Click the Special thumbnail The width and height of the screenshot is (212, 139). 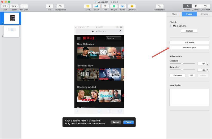[x=110, y=96]
